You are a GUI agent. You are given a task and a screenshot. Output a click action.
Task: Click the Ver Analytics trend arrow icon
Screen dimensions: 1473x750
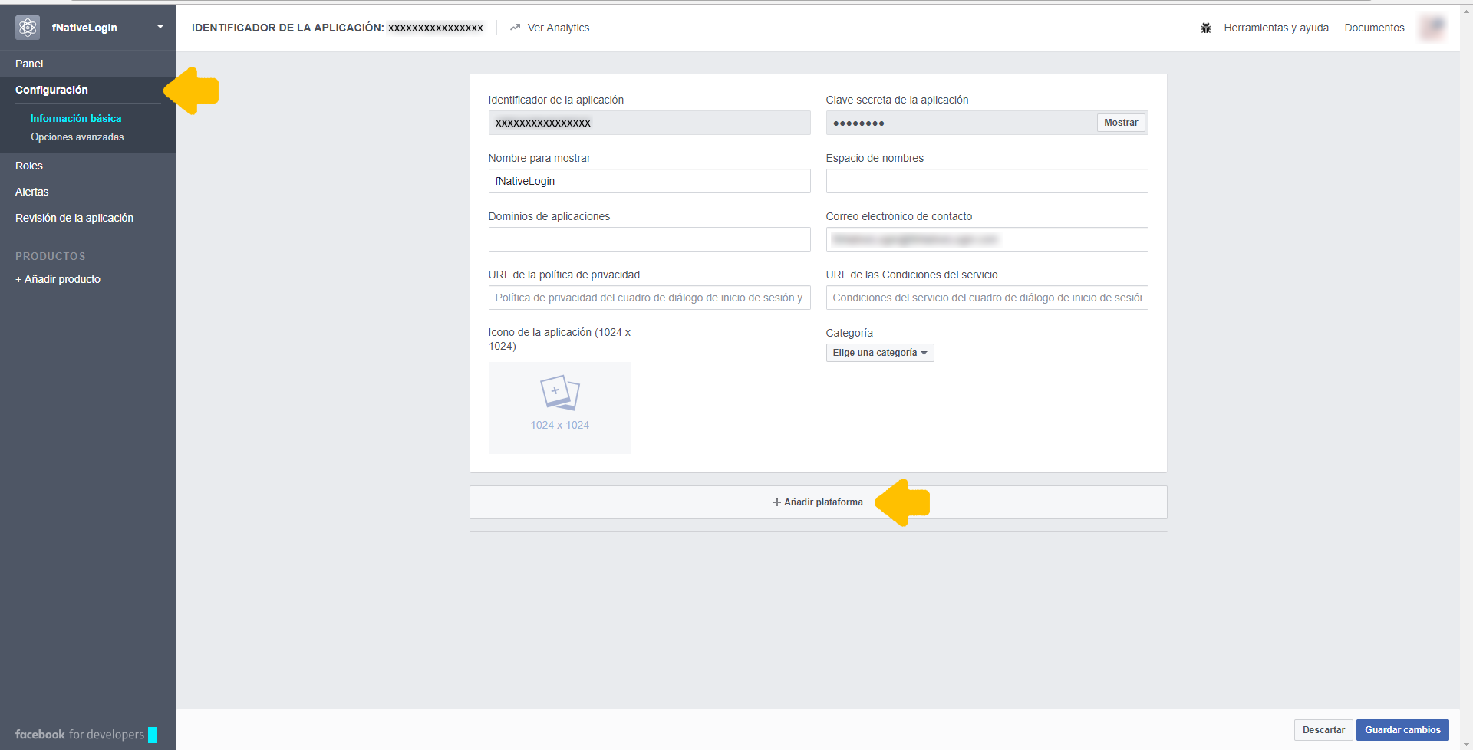click(515, 28)
